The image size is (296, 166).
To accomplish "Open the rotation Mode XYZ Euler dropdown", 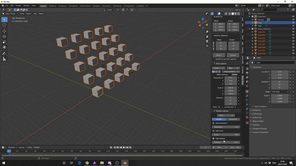I will tap(280, 92).
